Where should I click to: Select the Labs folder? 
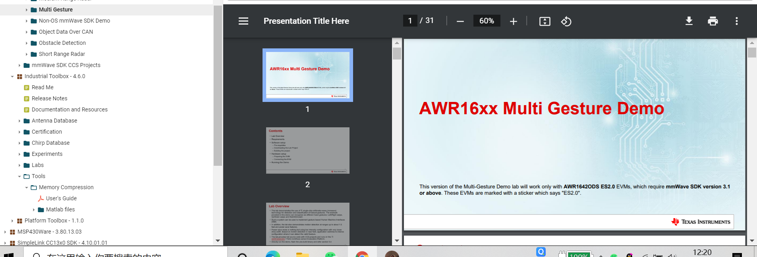coord(38,165)
